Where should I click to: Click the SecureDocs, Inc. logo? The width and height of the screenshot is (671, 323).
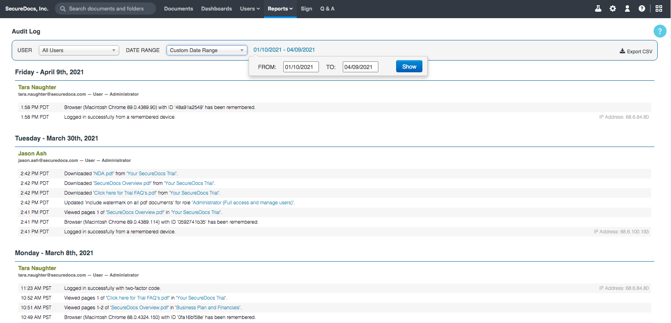point(27,8)
